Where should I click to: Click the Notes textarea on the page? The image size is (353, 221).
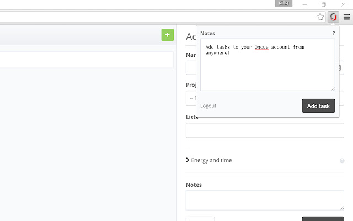click(x=265, y=200)
